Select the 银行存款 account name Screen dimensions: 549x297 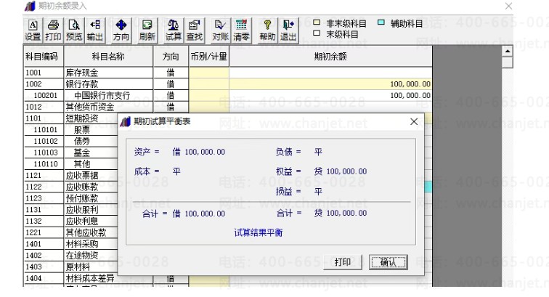[x=82, y=84]
